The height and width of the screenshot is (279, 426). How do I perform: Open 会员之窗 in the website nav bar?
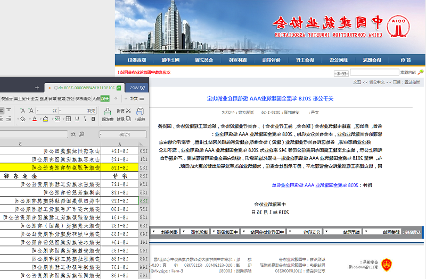tap(204, 60)
